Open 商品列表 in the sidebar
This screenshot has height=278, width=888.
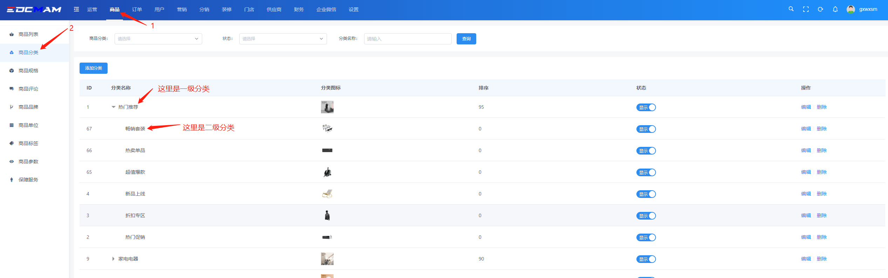tap(28, 34)
